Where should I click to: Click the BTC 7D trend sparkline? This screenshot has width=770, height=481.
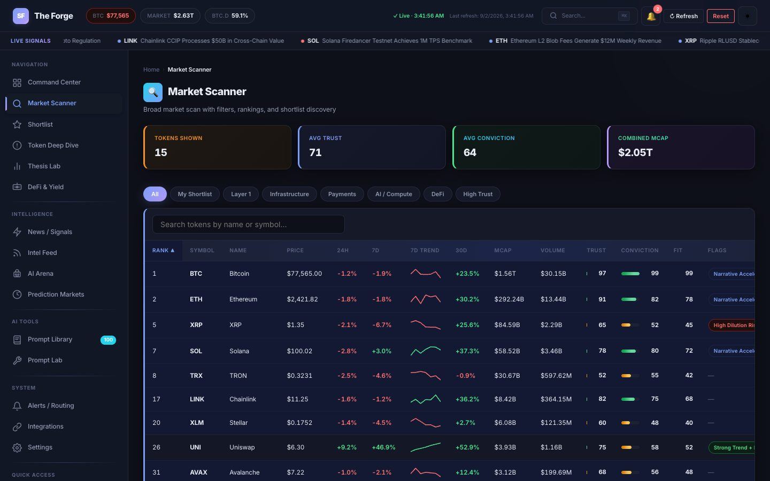click(426, 274)
